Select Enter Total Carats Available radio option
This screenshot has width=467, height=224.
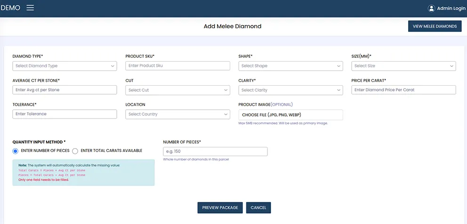(75, 151)
